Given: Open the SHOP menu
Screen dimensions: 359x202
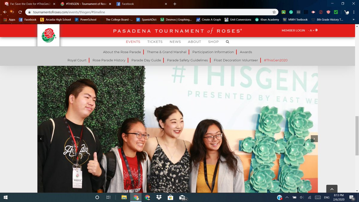Looking at the screenshot, I should (x=214, y=42).
